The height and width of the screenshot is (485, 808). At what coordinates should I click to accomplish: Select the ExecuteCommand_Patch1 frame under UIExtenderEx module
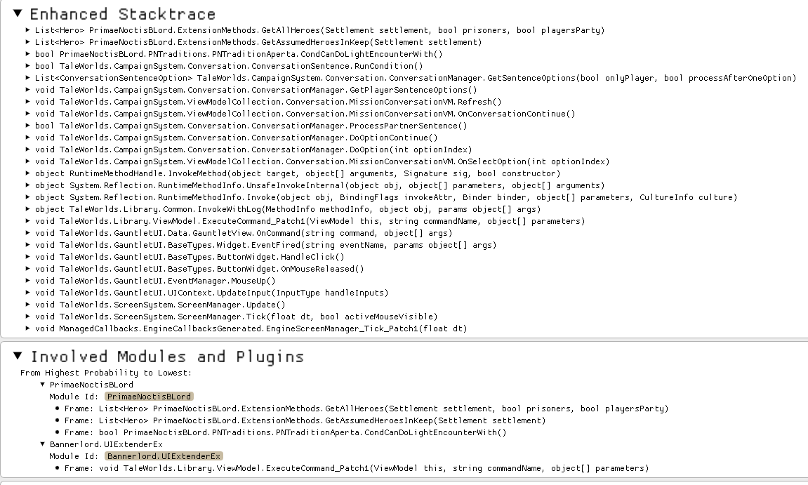click(x=357, y=468)
